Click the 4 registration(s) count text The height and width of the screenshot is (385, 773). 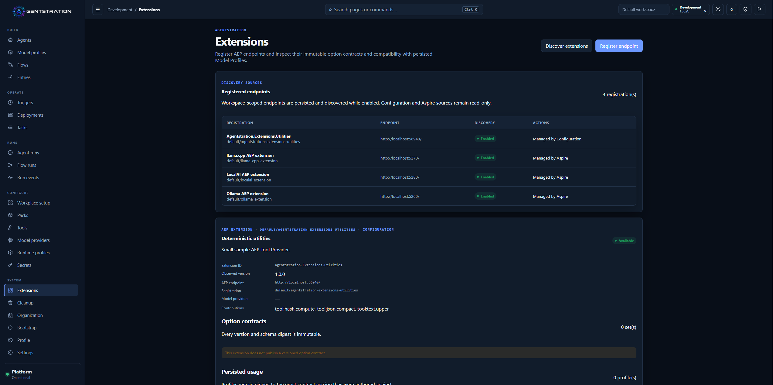619,94
